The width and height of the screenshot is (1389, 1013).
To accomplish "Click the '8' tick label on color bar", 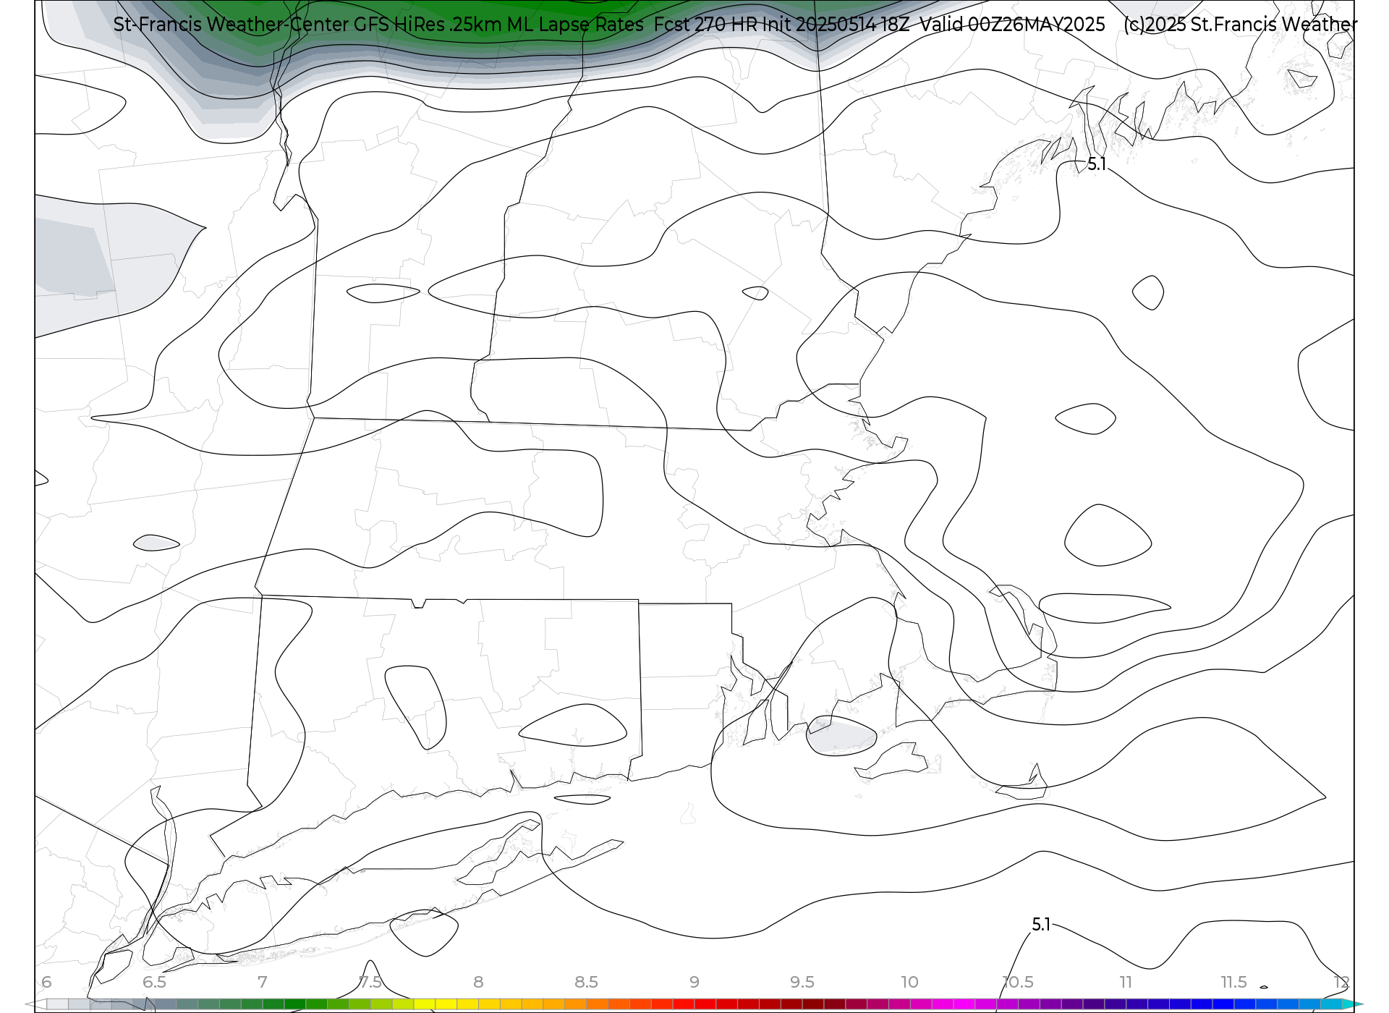I will [x=478, y=982].
